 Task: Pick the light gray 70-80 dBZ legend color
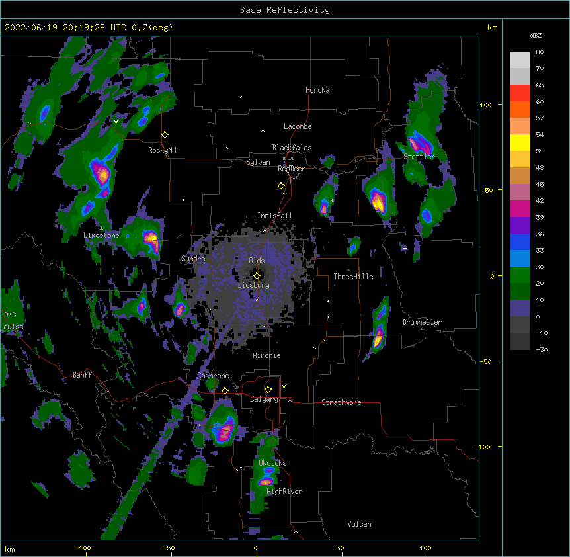pyautogui.click(x=520, y=60)
